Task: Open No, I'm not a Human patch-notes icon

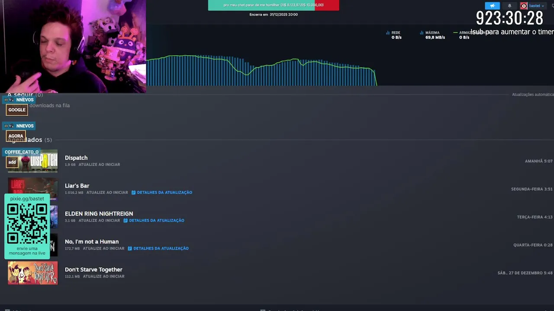Action: coord(130,248)
